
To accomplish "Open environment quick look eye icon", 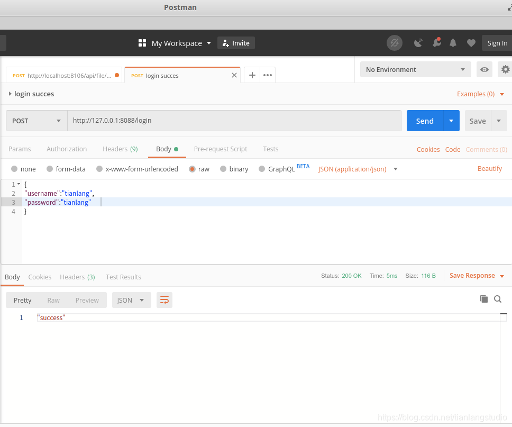I will pos(484,70).
